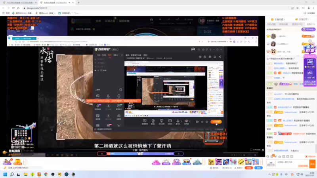Click the 成为钻粉 button

308,29
